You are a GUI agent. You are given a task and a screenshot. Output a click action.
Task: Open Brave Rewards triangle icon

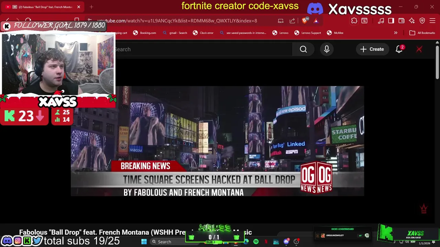pos(316,21)
